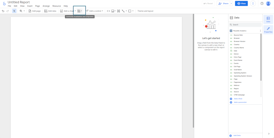Click the Reset button
Image resolution: width=274 pixels, height=138 pixels.
(x=208, y=3)
